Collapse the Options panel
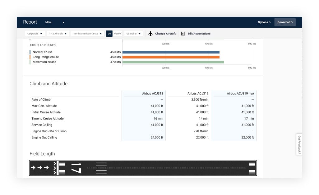 click(264, 22)
